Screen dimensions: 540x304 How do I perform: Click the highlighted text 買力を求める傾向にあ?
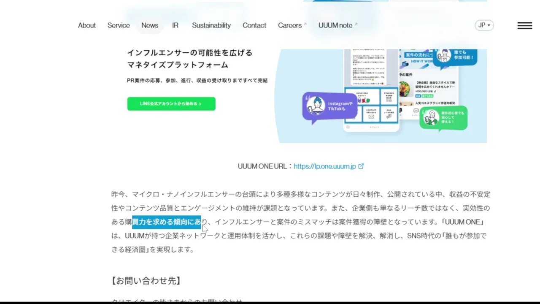click(167, 222)
